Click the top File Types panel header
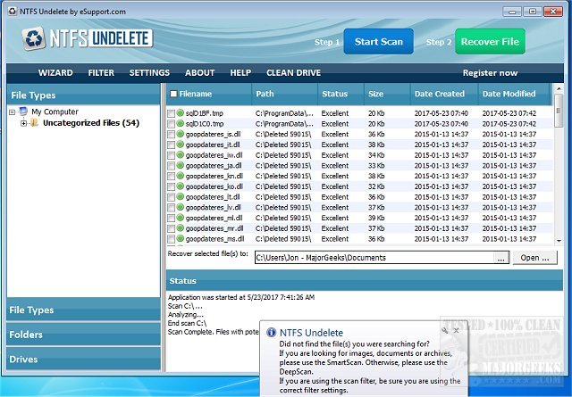Image resolution: width=572 pixels, height=397 pixels. click(83, 95)
